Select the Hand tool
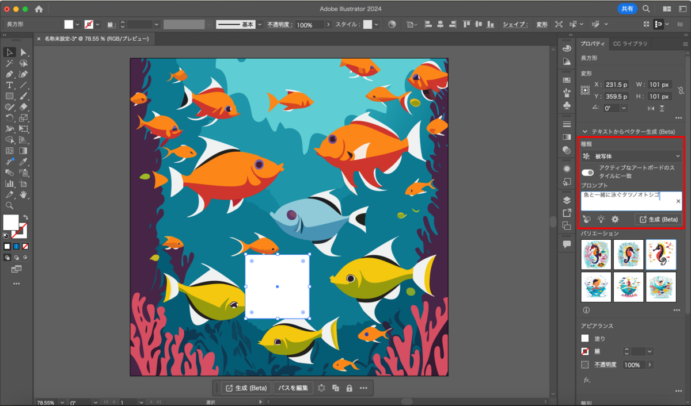The height and width of the screenshot is (406, 691). click(x=24, y=194)
